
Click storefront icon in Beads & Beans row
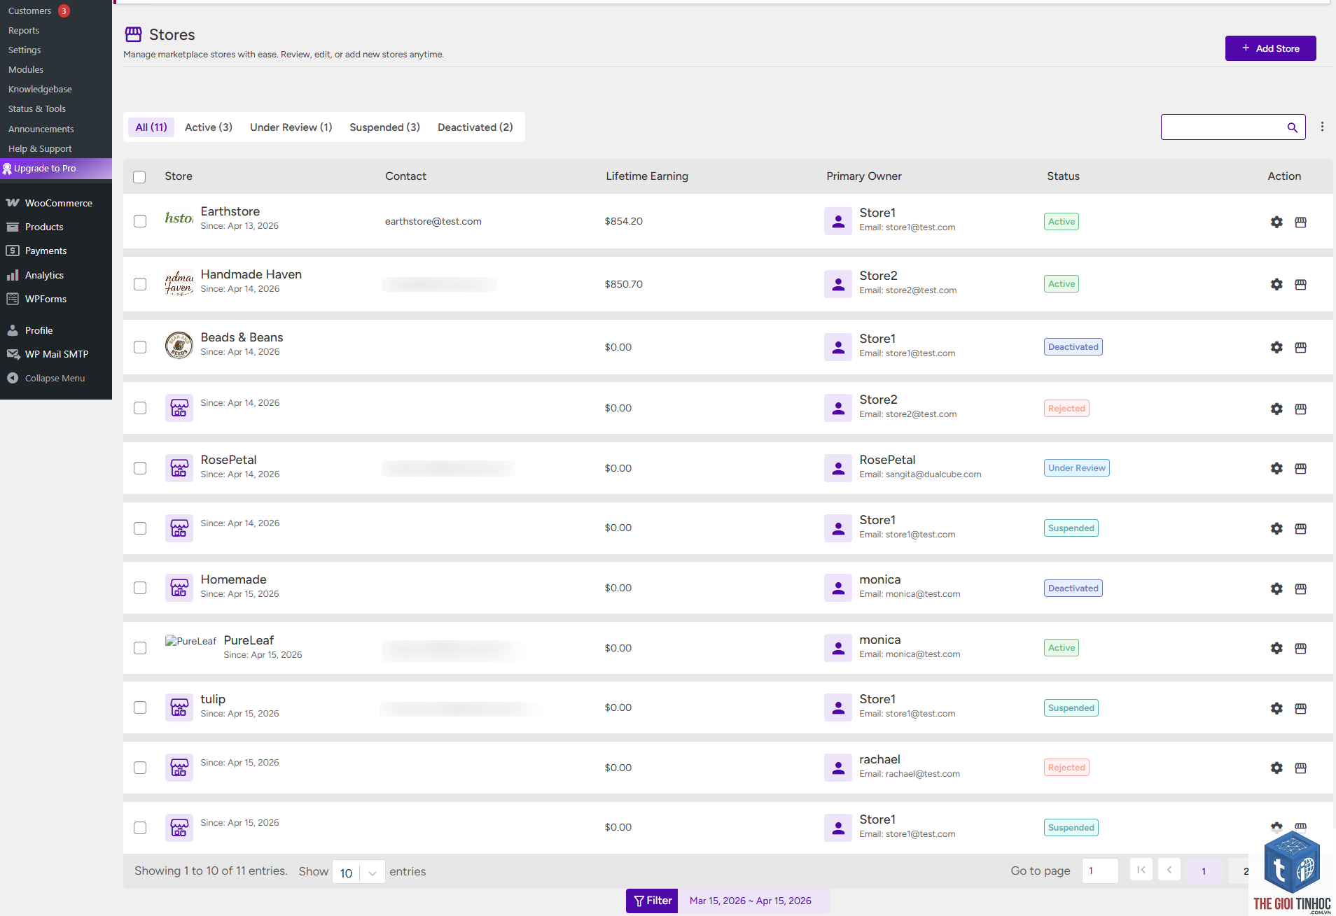(1300, 347)
